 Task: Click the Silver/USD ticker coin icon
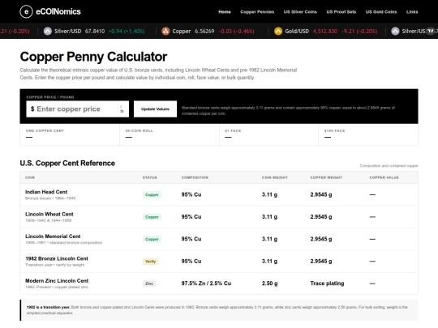[48, 32]
